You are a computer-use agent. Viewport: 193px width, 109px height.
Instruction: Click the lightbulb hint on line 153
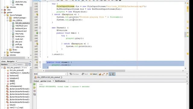[x=37, y=62]
